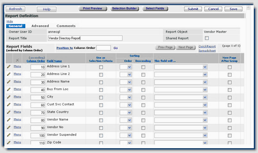258x153 pixels.
Task: Open the QuickReport link
Action: pyautogui.click(x=207, y=46)
